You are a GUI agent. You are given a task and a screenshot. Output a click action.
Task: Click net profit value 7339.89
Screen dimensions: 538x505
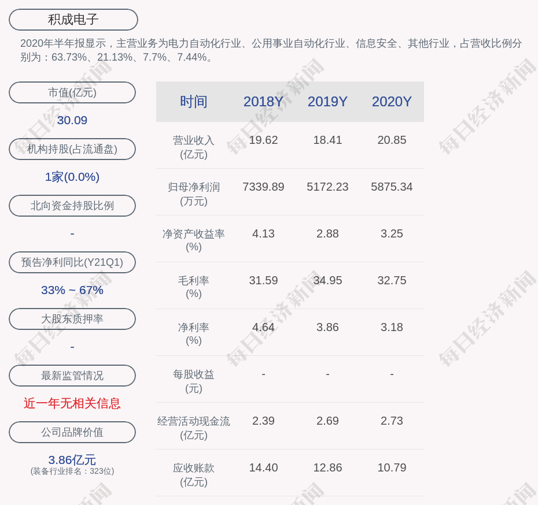(x=264, y=187)
